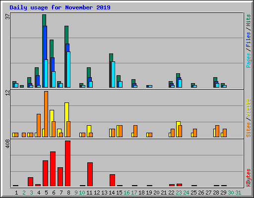Click the green day "10" x-axis label

[x=82, y=193]
